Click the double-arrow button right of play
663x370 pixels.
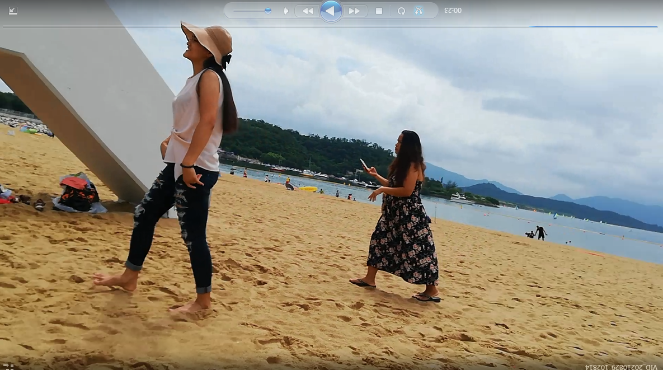coord(355,11)
